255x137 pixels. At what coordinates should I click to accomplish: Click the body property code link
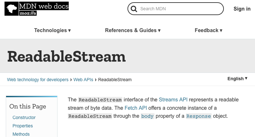[147, 116]
